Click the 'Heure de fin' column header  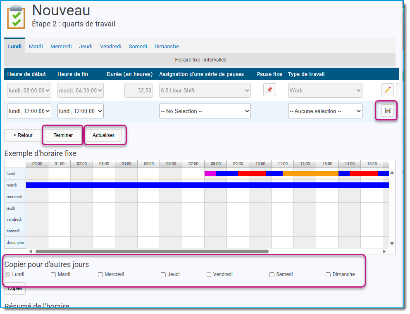pyautogui.click(x=73, y=74)
